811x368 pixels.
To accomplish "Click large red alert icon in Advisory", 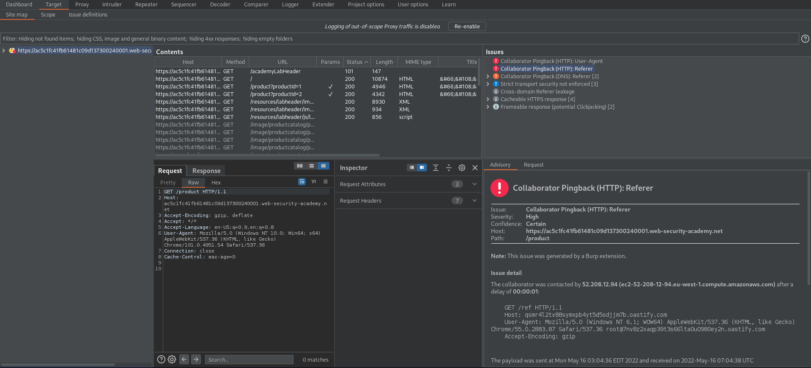I will pos(499,188).
